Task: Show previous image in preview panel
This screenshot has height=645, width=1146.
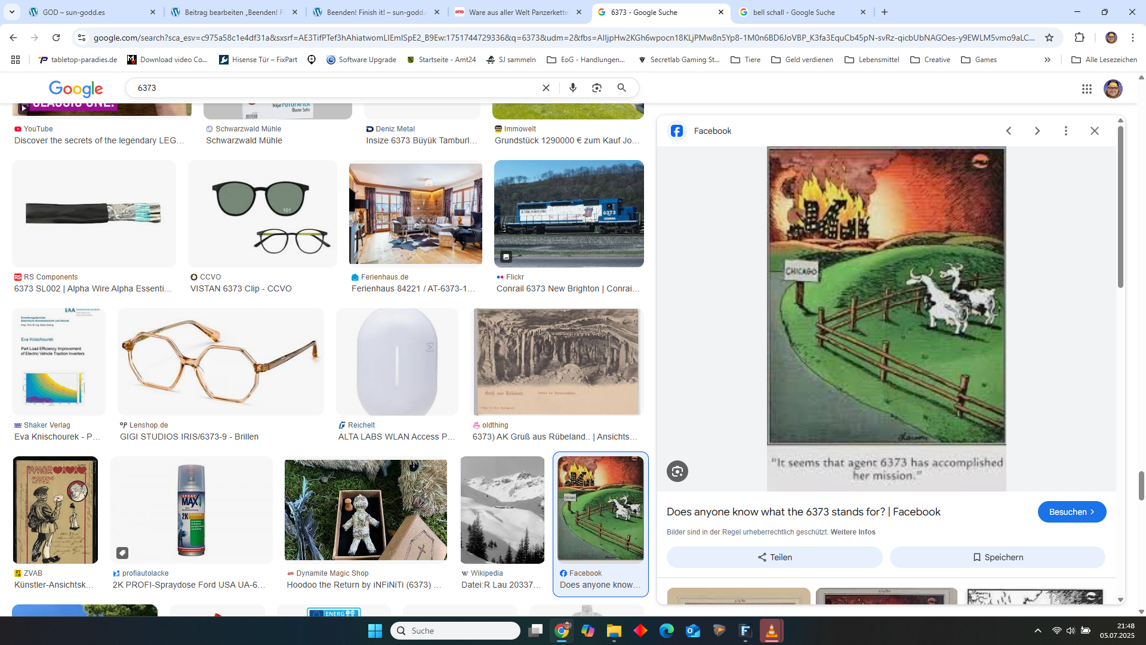Action: (x=1009, y=131)
